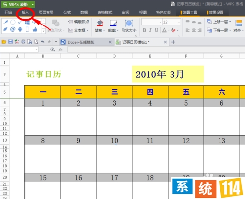The image size is (245, 199).
Task: Open the 数据 Data tab
Action: [84, 12]
